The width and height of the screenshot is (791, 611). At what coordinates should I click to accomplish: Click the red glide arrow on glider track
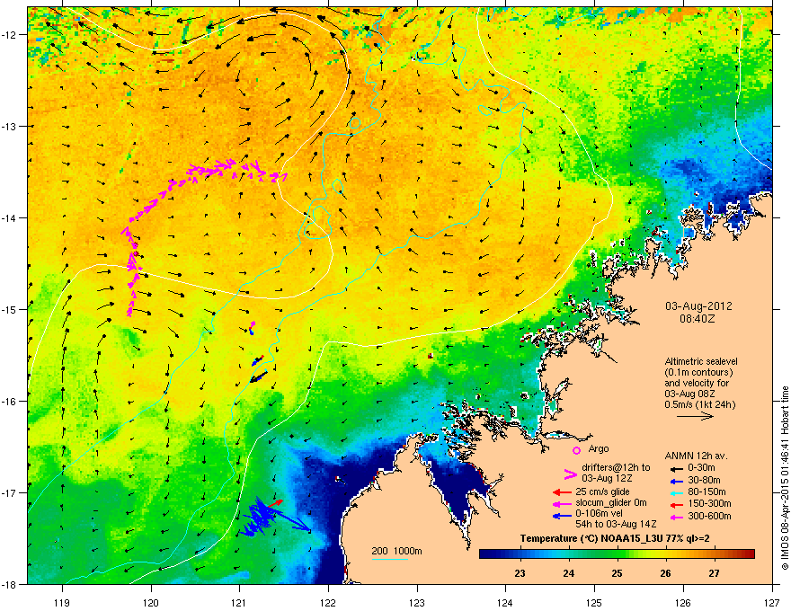pos(274,503)
